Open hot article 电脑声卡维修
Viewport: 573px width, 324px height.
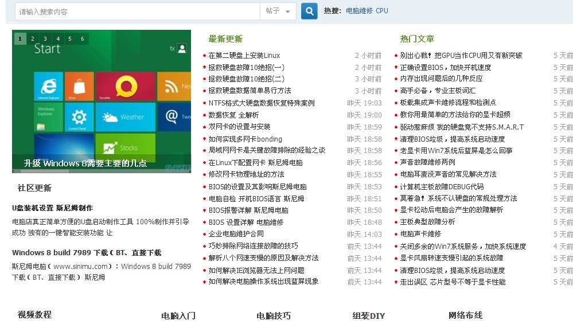pyautogui.click(x=420, y=234)
